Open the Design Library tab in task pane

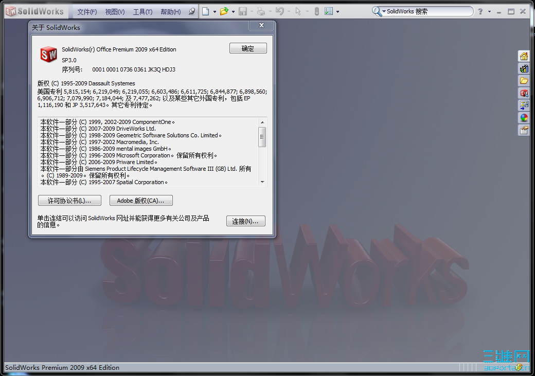524,68
